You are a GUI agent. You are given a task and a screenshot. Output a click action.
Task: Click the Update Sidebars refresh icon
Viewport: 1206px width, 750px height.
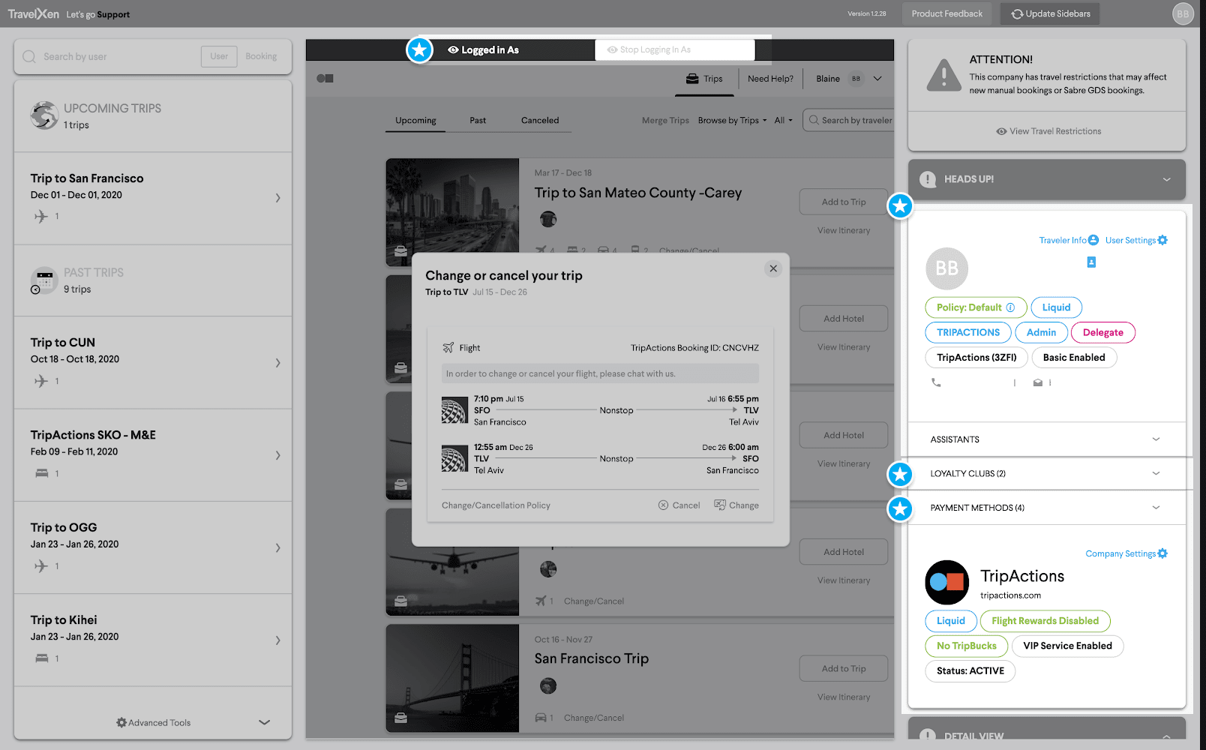point(1017,14)
